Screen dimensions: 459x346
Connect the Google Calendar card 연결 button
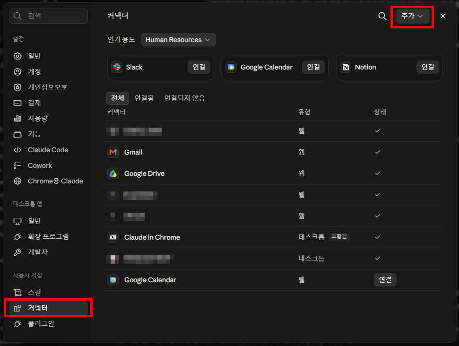(313, 67)
